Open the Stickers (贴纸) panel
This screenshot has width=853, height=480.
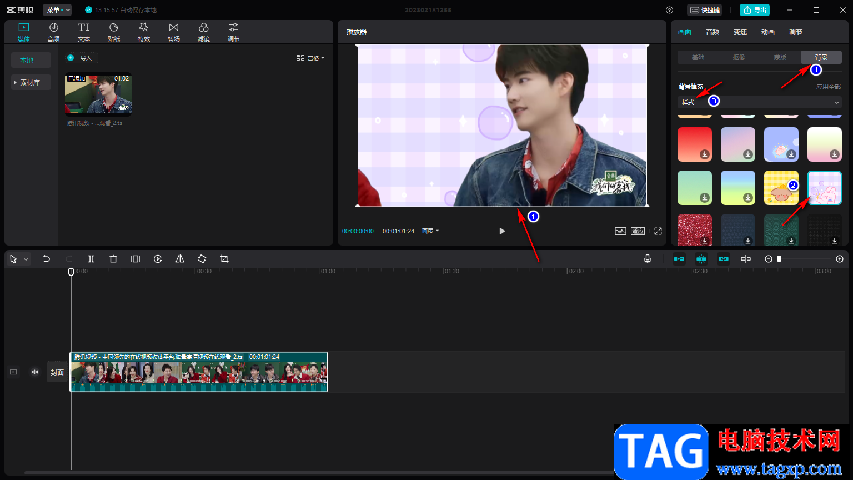pyautogui.click(x=114, y=32)
